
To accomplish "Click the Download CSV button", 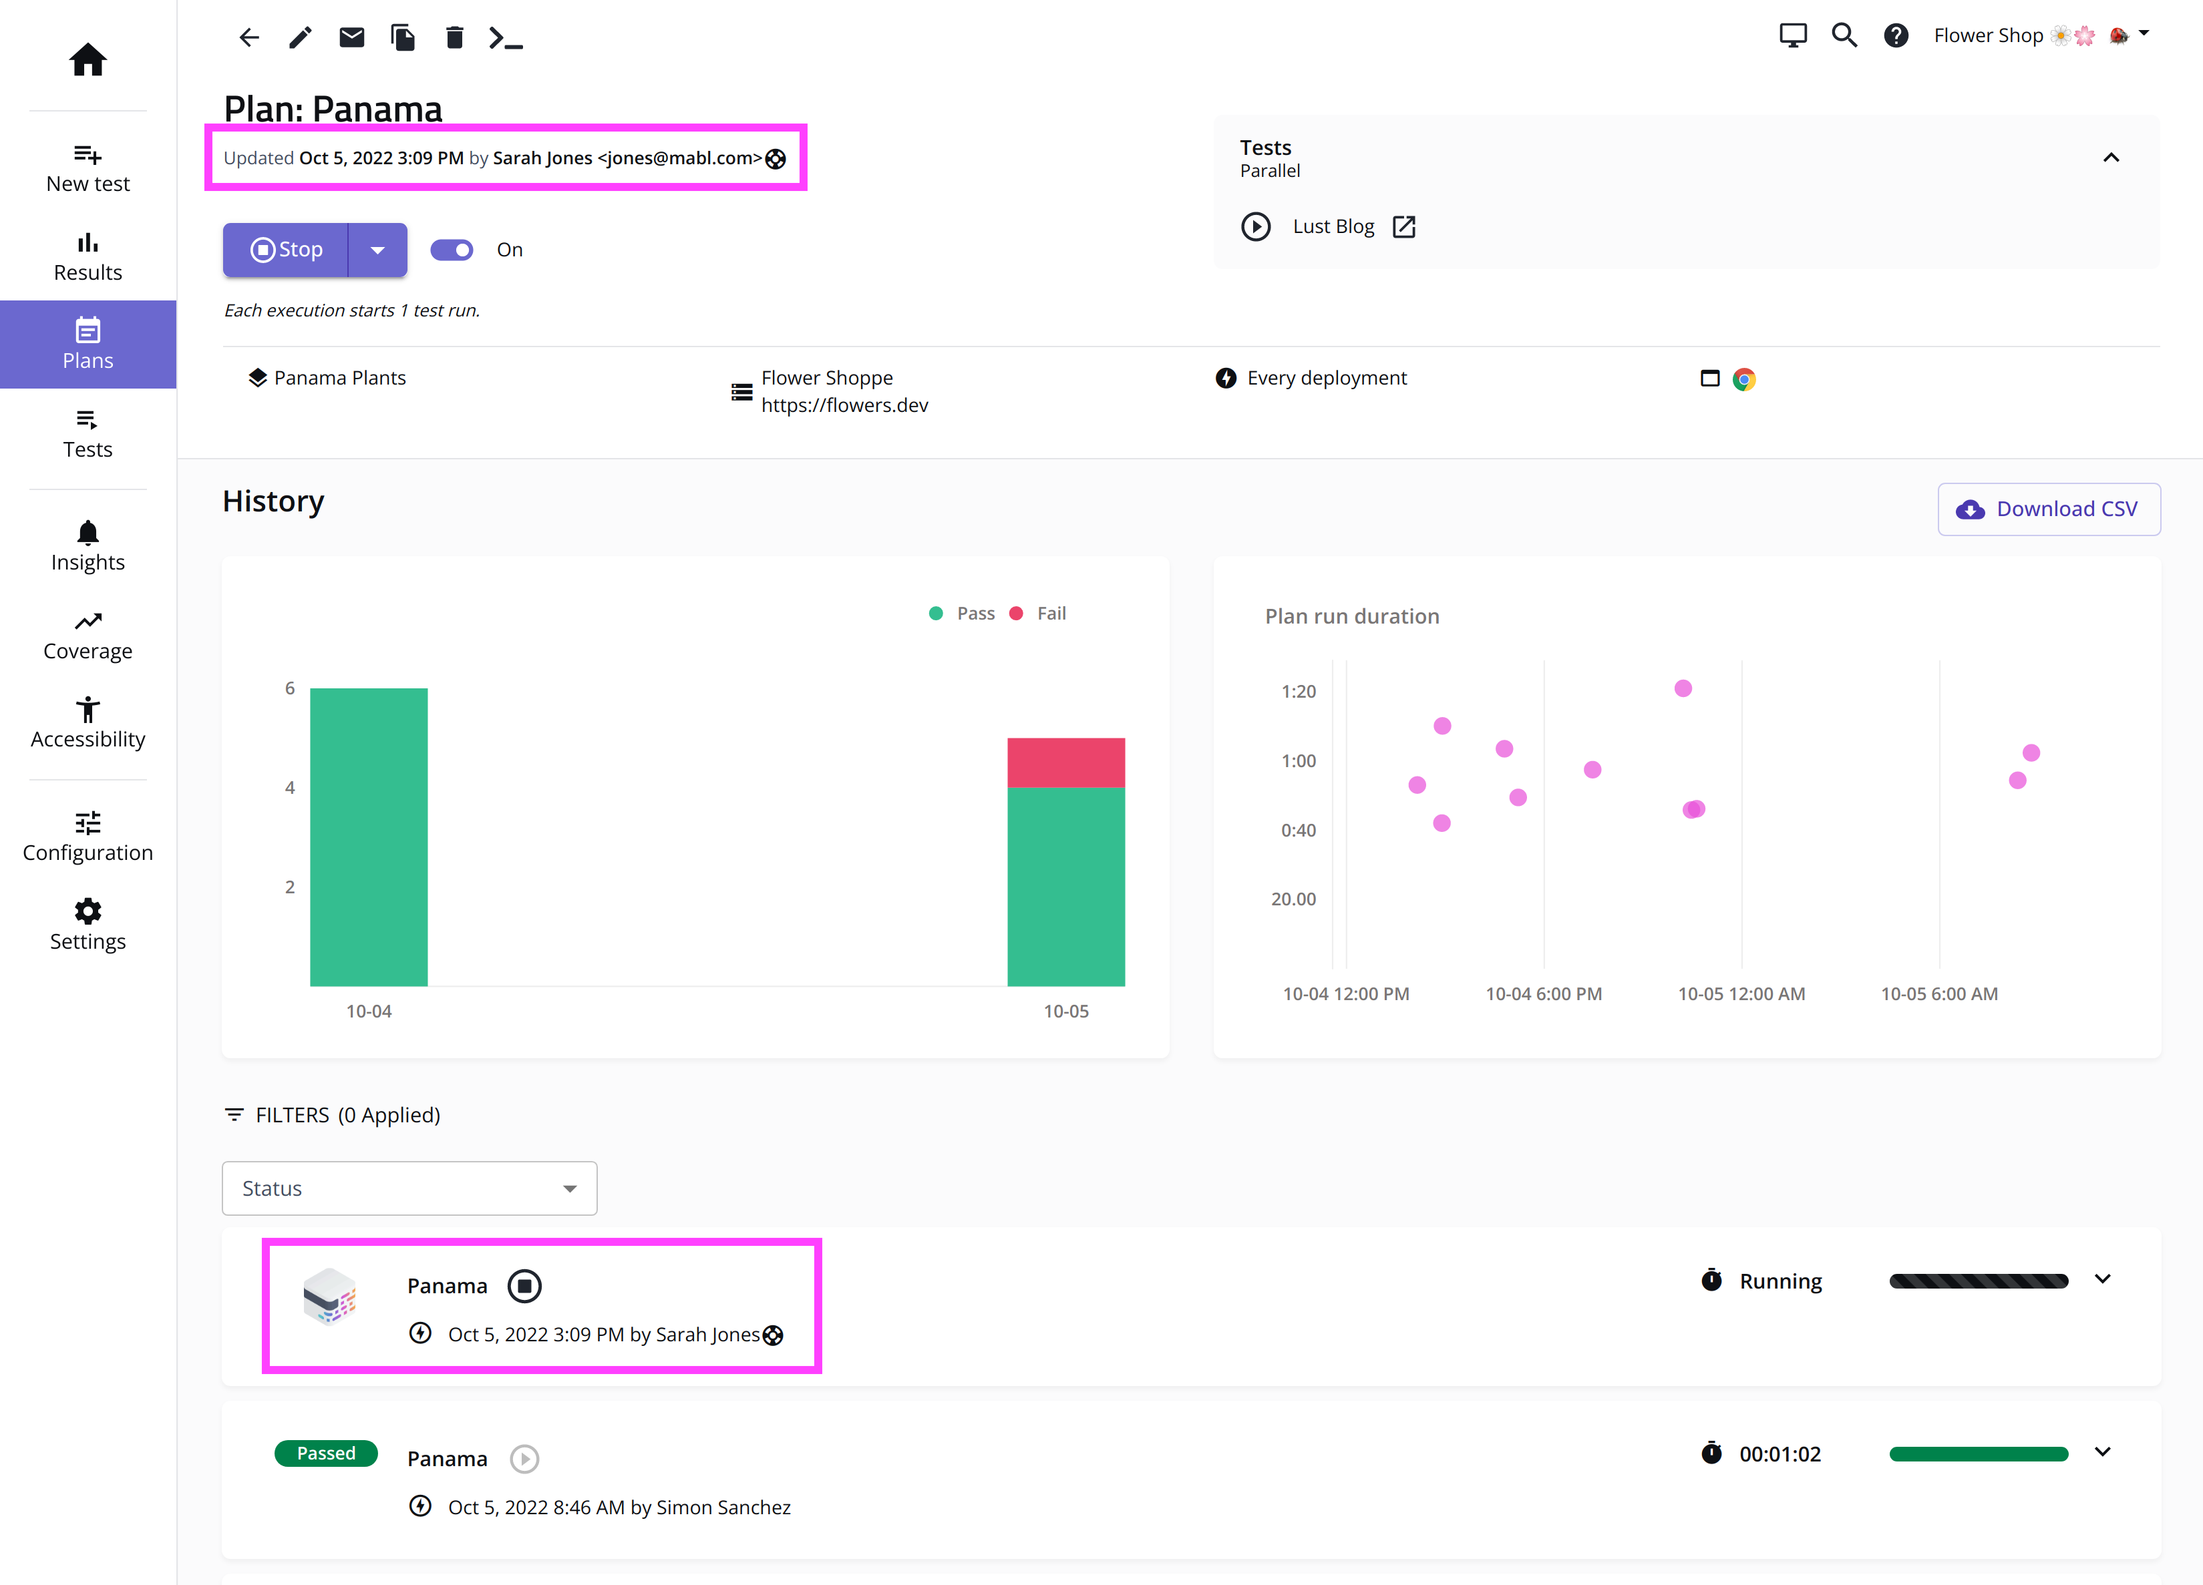I will pyautogui.click(x=2049, y=509).
